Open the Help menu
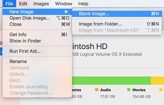164x105 pixels. [83, 4]
